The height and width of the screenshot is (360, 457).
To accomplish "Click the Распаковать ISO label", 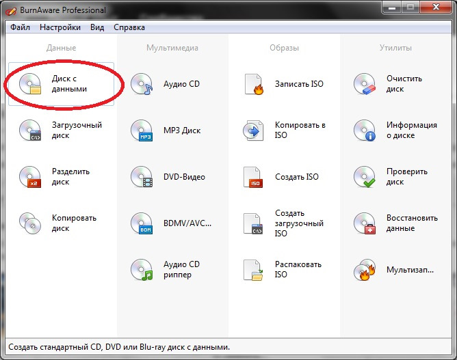I will coord(298,270).
